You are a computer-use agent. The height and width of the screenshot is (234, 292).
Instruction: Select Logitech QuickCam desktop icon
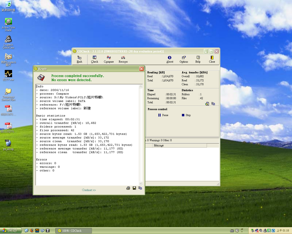(8, 42)
